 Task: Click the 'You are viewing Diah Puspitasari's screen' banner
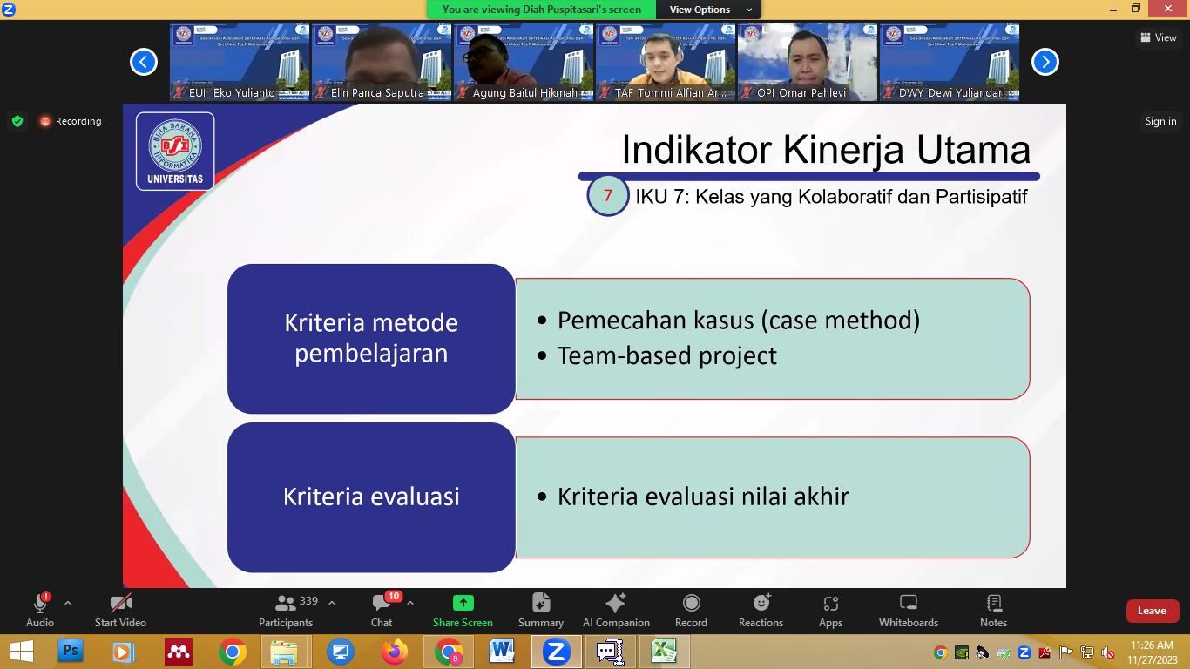pyautogui.click(x=542, y=10)
